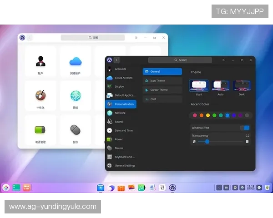Open the 鼠标 mouse tile
The width and height of the screenshot is (273, 218).
[75, 132]
